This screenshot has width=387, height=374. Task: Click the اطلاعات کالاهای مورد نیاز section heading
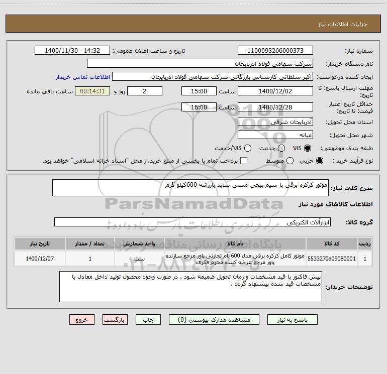[335, 204]
